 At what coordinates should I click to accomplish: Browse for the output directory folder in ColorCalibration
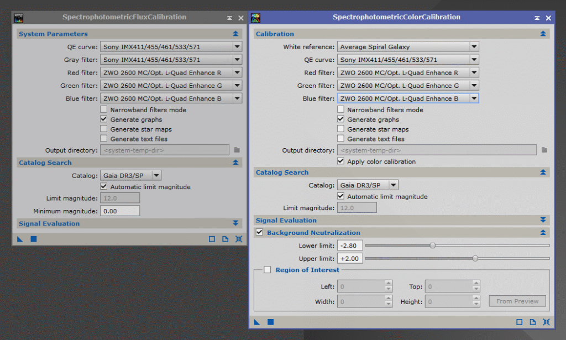tap(544, 150)
